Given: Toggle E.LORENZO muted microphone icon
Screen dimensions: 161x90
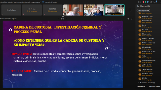Looking at the screenshot, I should point(44,14).
